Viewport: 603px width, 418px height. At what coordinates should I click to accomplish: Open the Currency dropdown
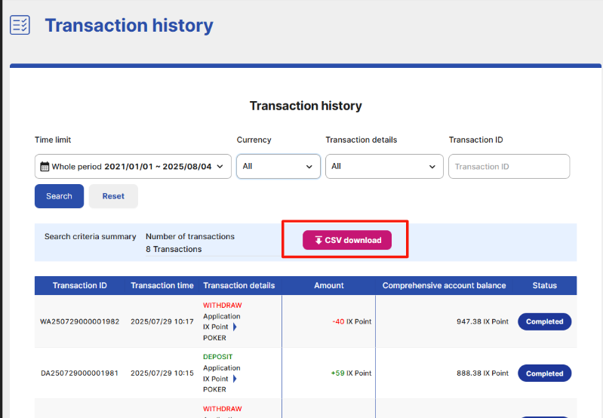[x=278, y=167]
